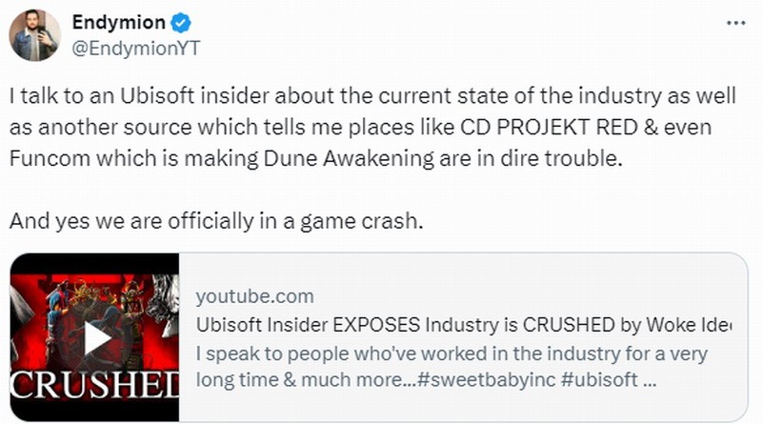Image resolution: width=762 pixels, height=424 pixels.
Task: Open Endymion's profile avatar picture
Action: (x=35, y=35)
